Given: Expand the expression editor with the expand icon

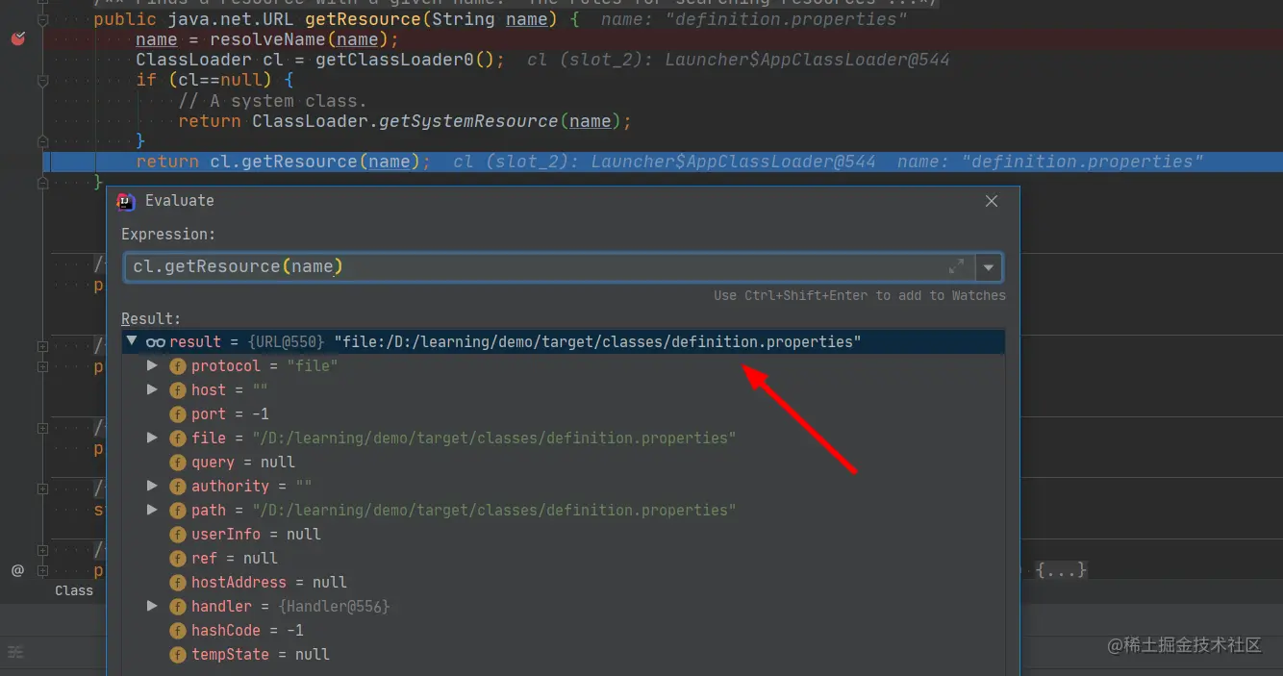Looking at the screenshot, I should pos(956,266).
